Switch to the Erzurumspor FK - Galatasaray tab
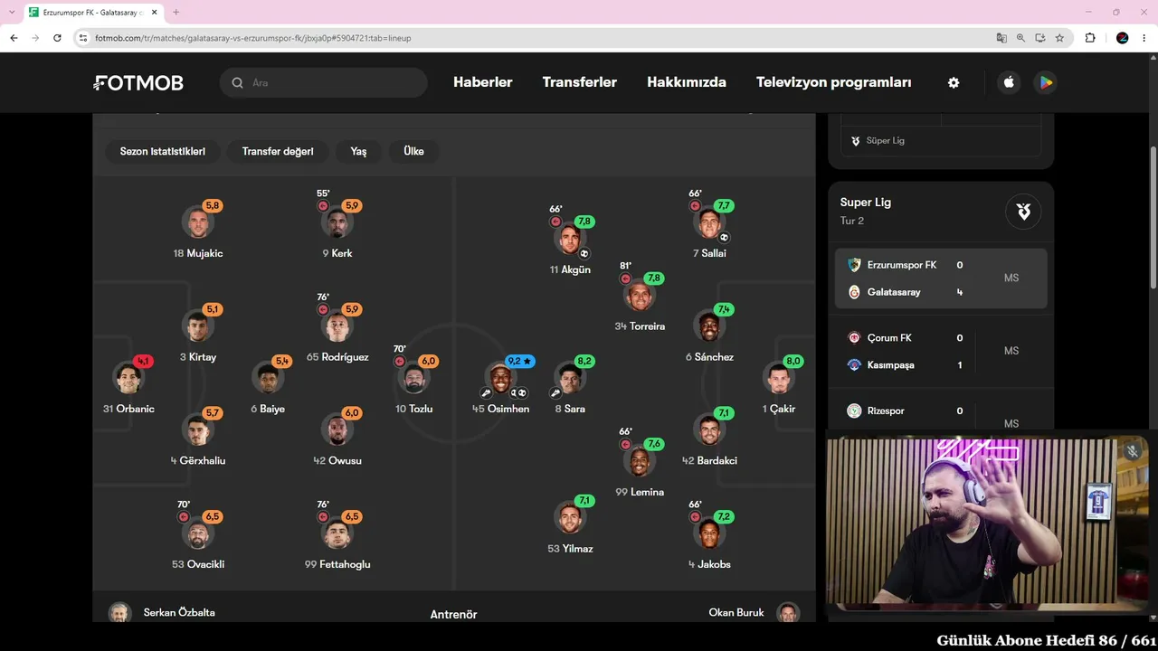1158x651 pixels. click(91, 13)
